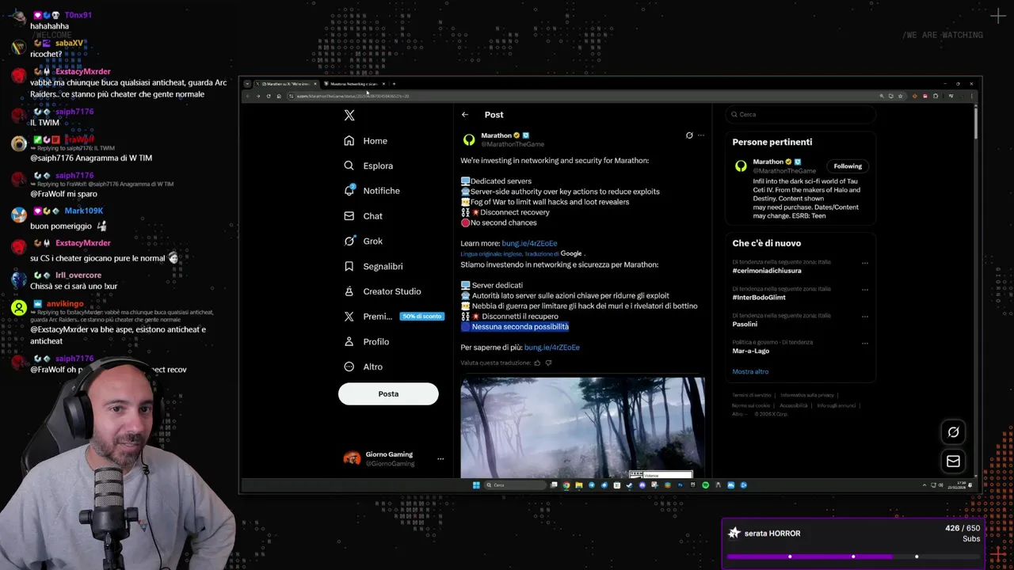Open Chrome from the taskbar
1014x570 pixels.
pyautogui.click(x=566, y=485)
